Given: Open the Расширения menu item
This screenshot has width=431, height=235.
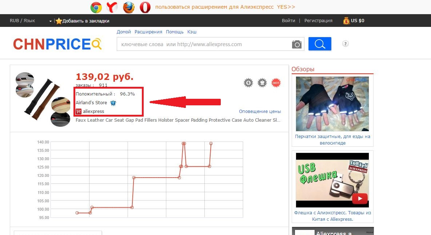Looking at the screenshot, I should (x=148, y=32).
